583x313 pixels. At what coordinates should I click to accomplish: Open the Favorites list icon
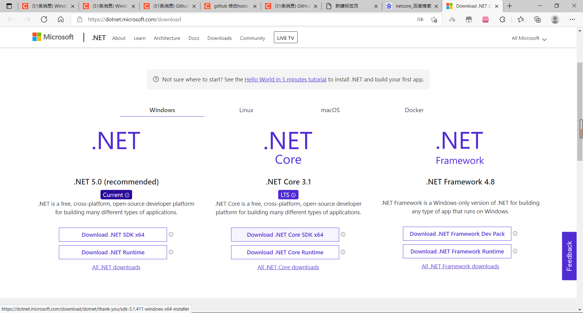tap(521, 19)
